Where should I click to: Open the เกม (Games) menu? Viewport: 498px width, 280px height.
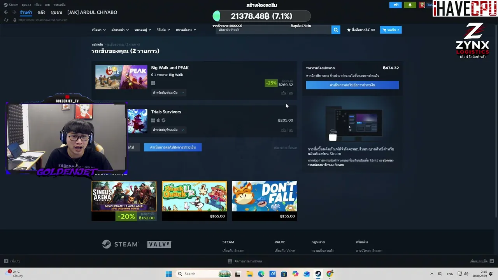click(x=47, y=5)
